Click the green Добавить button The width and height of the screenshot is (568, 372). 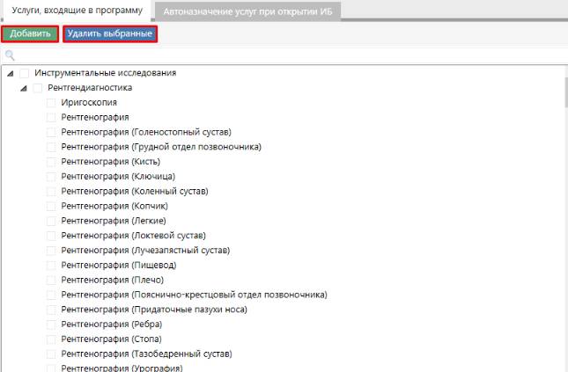click(30, 34)
